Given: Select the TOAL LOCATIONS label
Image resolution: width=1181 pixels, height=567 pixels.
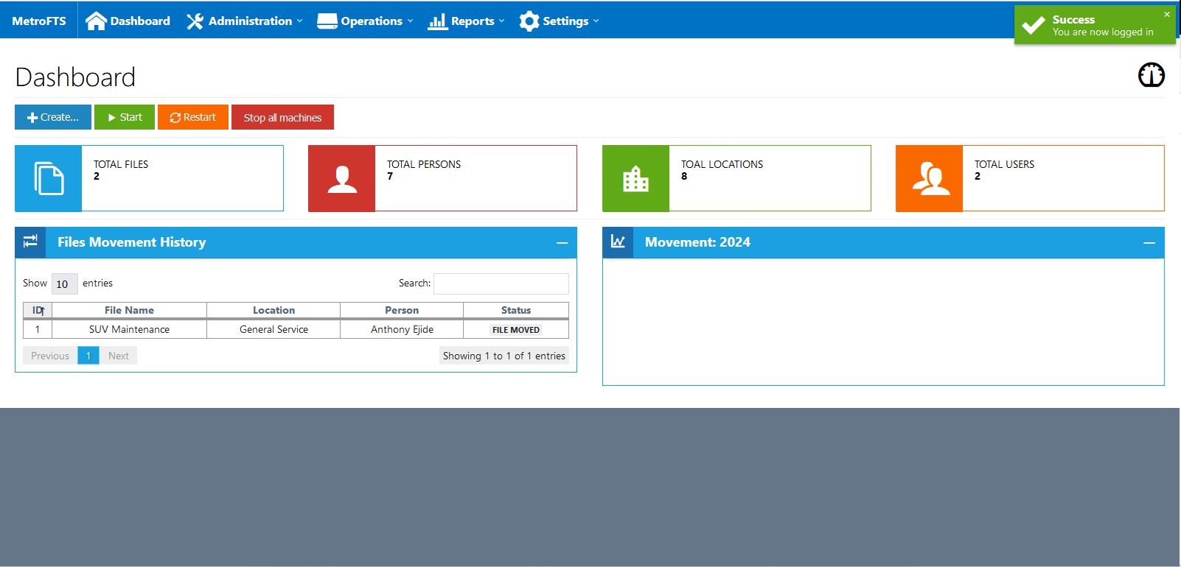Looking at the screenshot, I should [x=722, y=164].
